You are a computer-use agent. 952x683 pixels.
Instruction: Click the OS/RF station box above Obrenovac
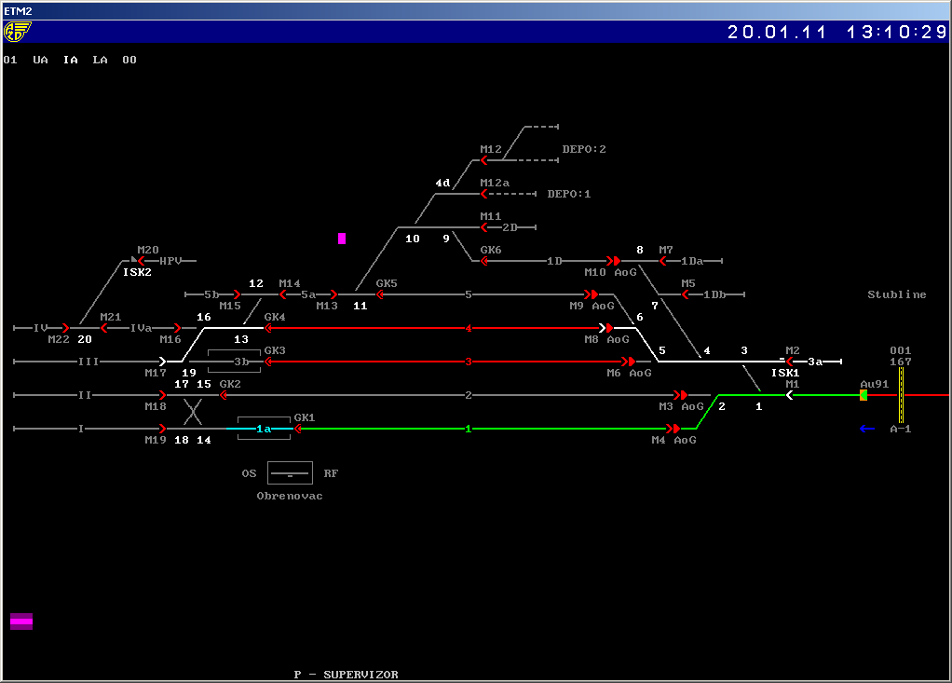[x=291, y=473]
